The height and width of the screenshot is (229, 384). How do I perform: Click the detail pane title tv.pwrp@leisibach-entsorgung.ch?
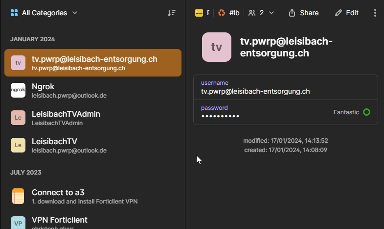[x=286, y=47]
